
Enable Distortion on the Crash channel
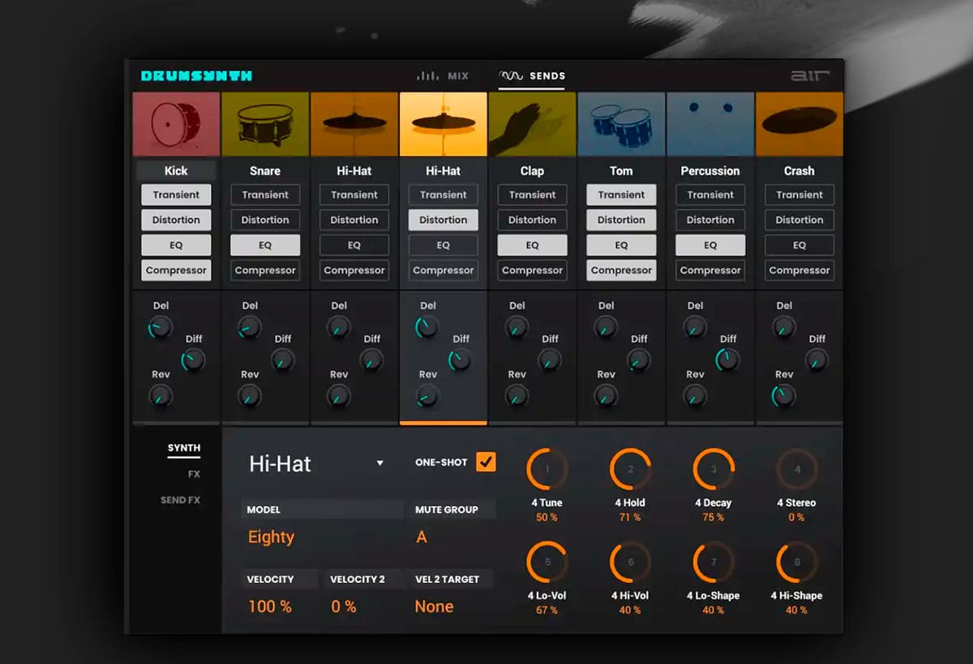(x=799, y=220)
